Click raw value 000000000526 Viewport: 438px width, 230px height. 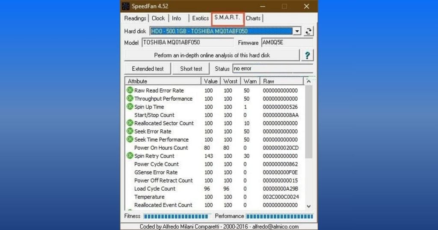280,107
